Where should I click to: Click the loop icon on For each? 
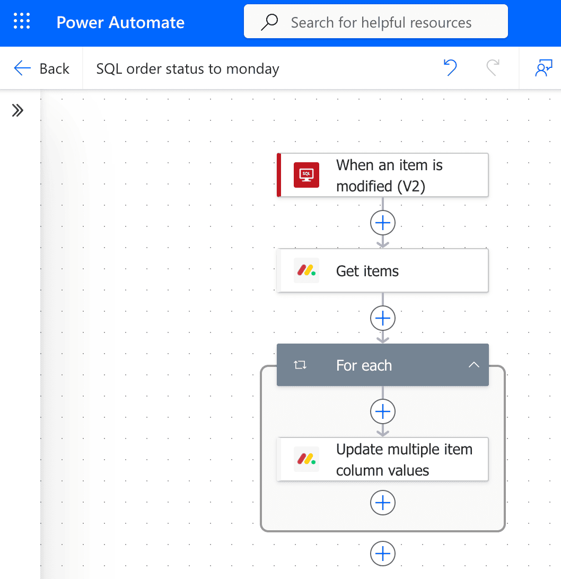pyautogui.click(x=300, y=365)
